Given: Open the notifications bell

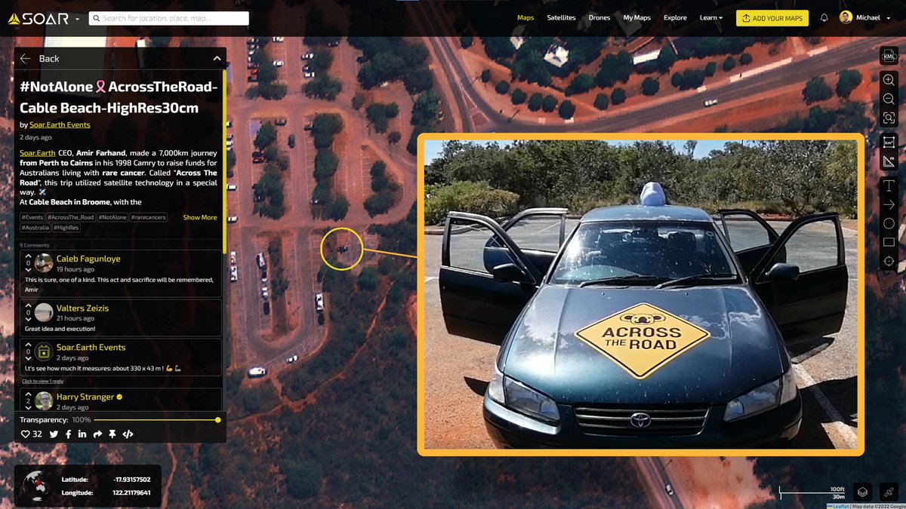Looking at the screenshot, I should pyautogui.click(x=824, y=18).
